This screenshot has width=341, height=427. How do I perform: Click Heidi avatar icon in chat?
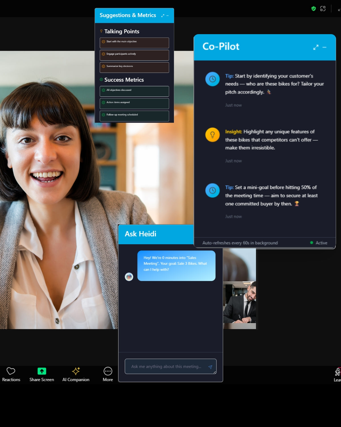[129, 277]
